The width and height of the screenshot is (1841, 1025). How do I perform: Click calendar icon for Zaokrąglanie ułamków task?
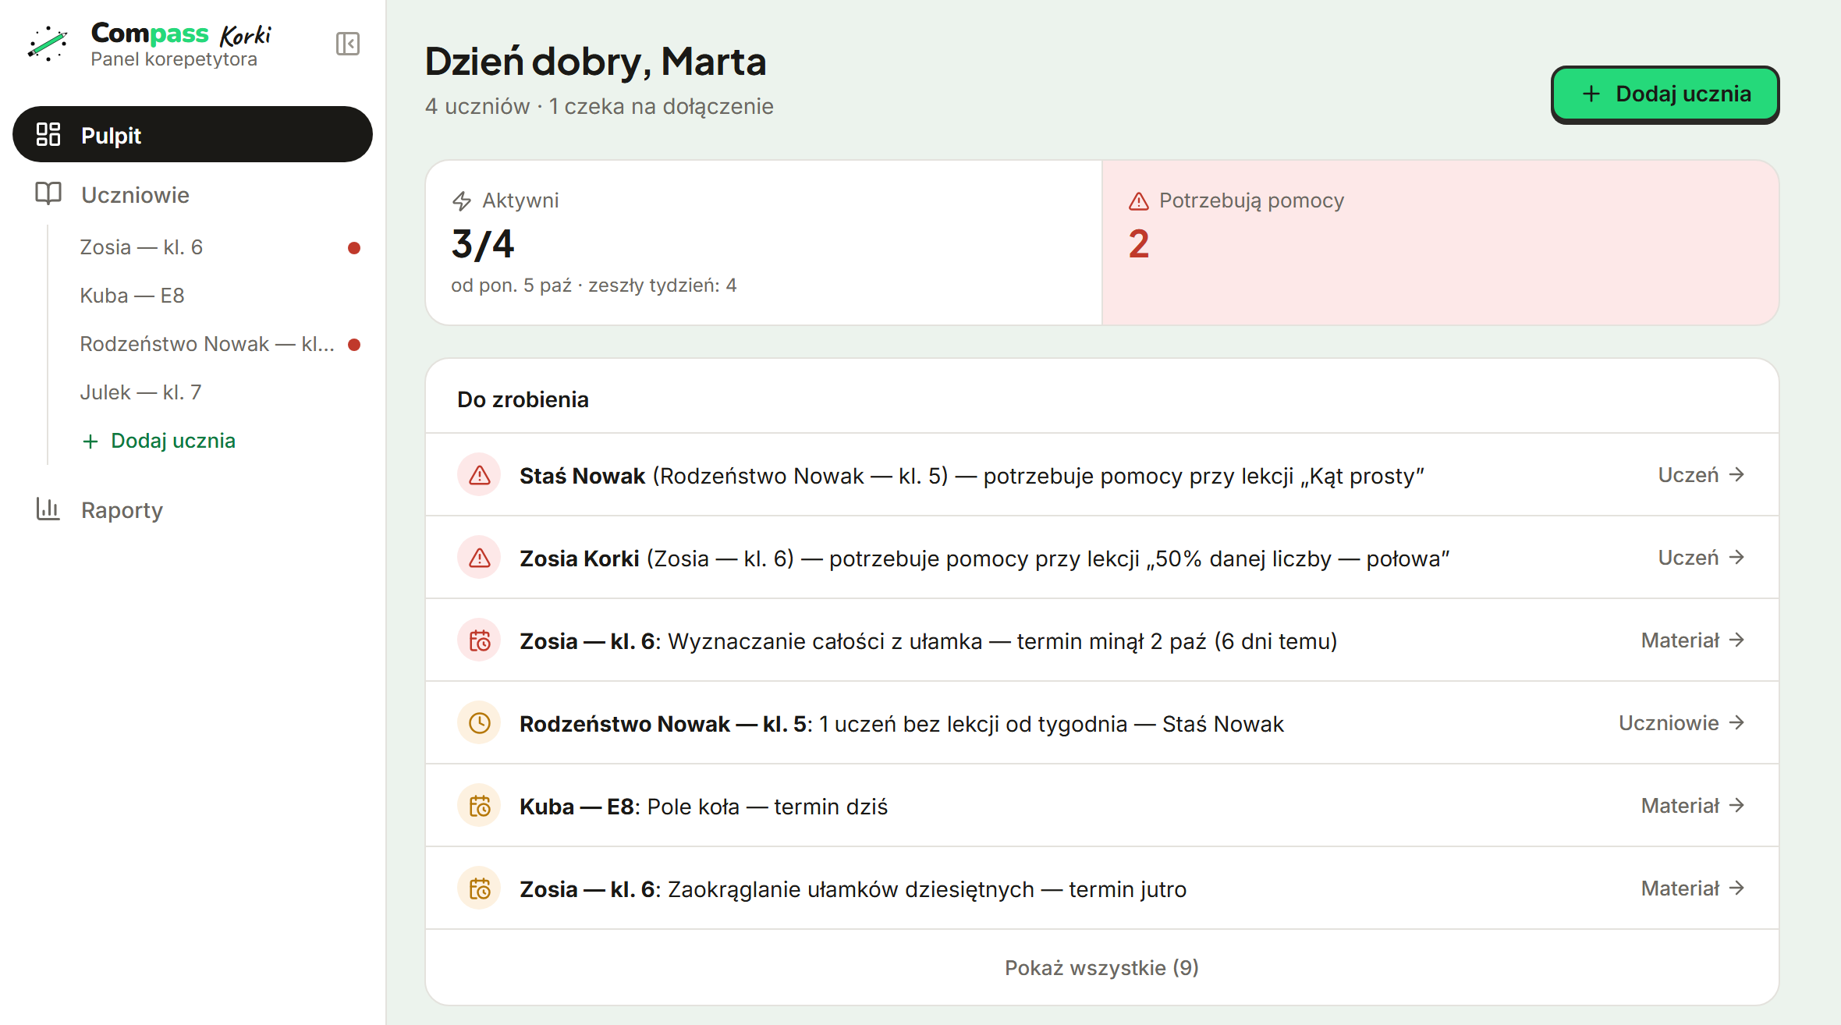(x=479, y=888)
